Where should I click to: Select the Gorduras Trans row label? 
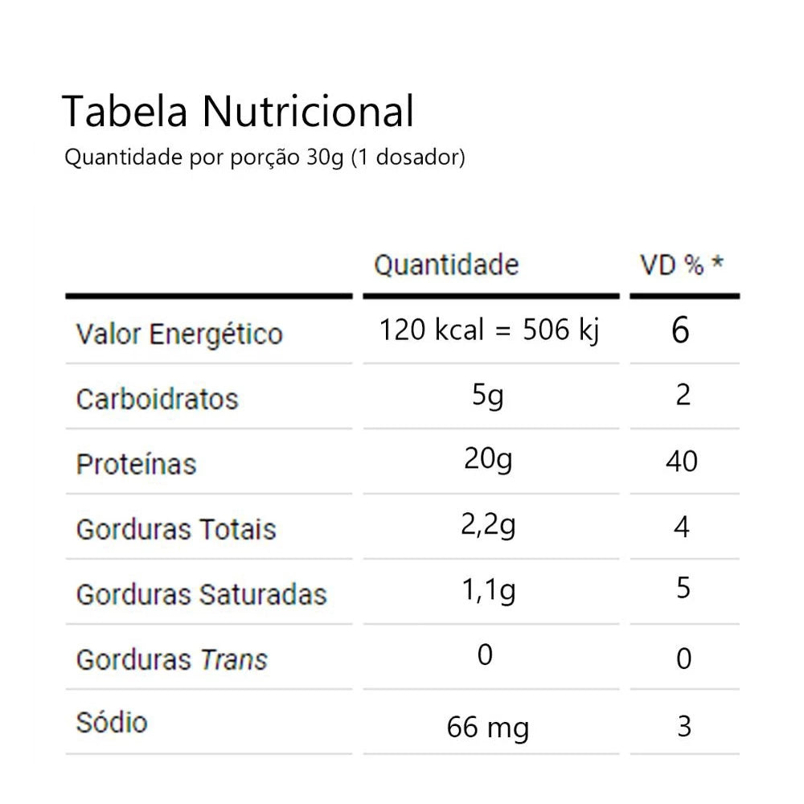pyautogui.click(x=172, y=660)
